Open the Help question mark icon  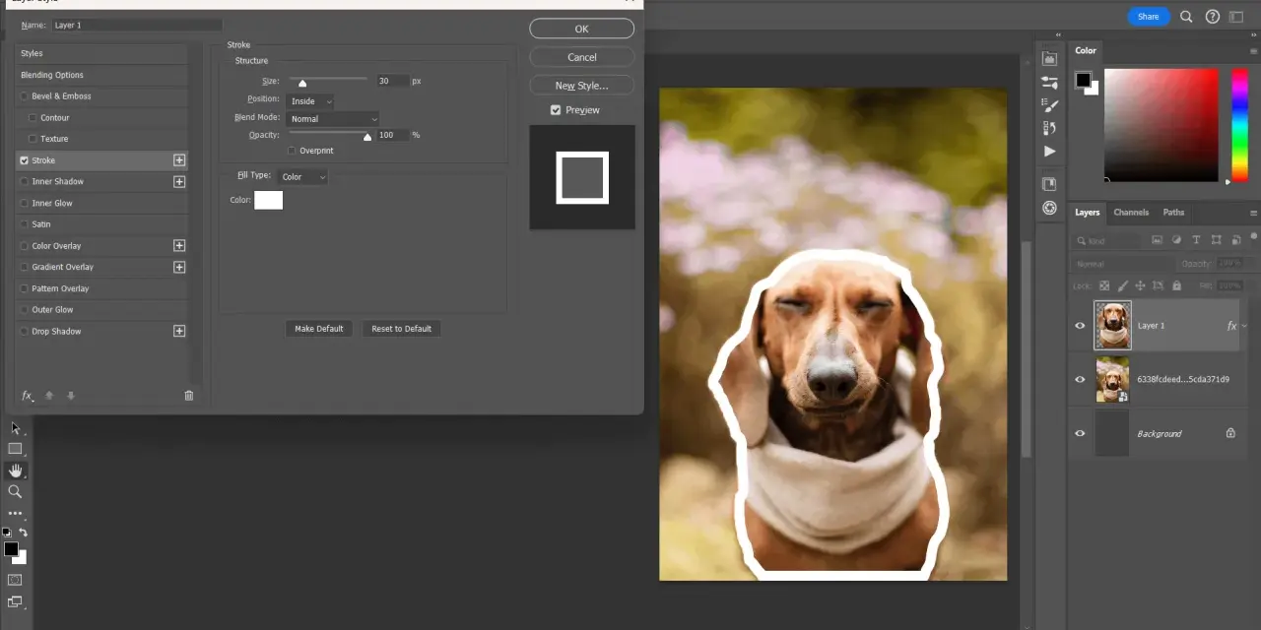coord(1213,17)
